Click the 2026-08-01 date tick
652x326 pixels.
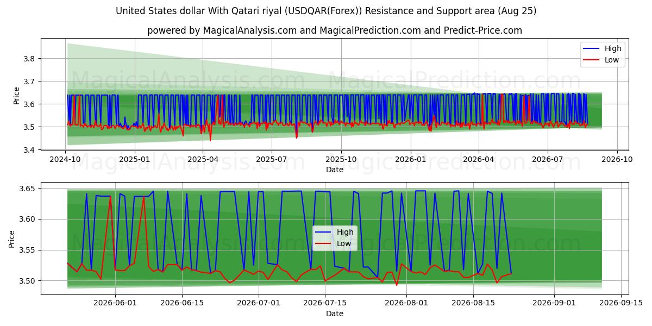pos(406,303)
